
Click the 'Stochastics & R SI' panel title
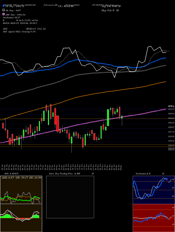tap(150, 174)
